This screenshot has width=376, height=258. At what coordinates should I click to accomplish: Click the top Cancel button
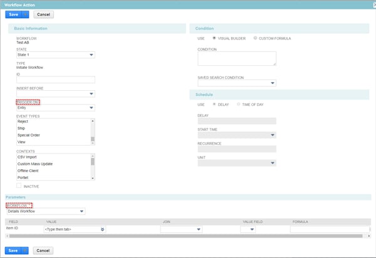point(43,14)
